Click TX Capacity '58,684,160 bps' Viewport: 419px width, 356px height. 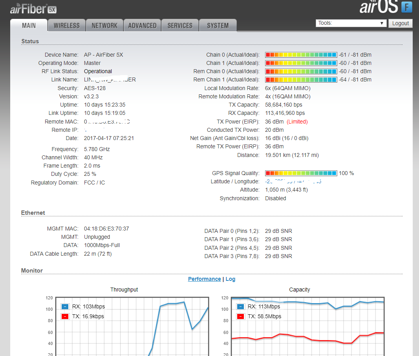coord(284,105)
